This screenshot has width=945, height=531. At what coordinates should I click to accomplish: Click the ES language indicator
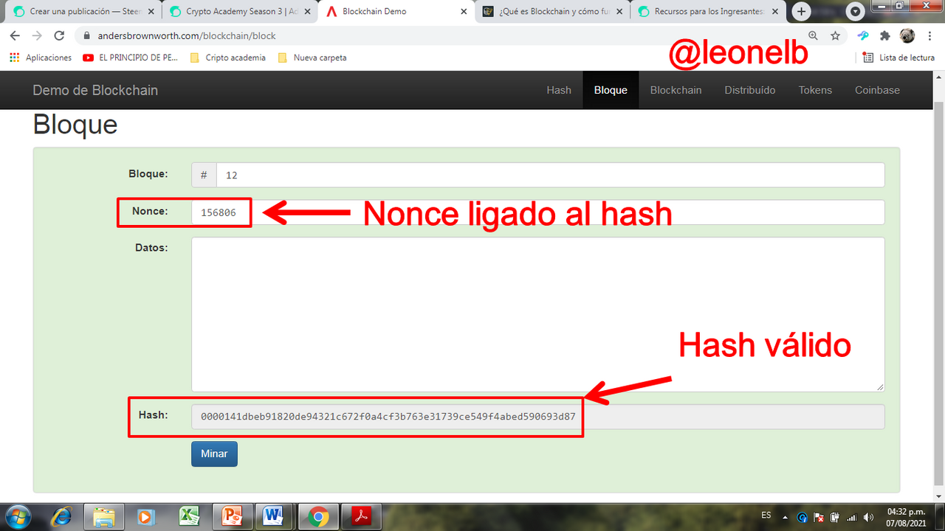[766, 515]
